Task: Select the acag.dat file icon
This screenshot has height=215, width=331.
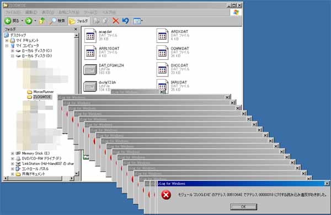Action: [90, 36]
